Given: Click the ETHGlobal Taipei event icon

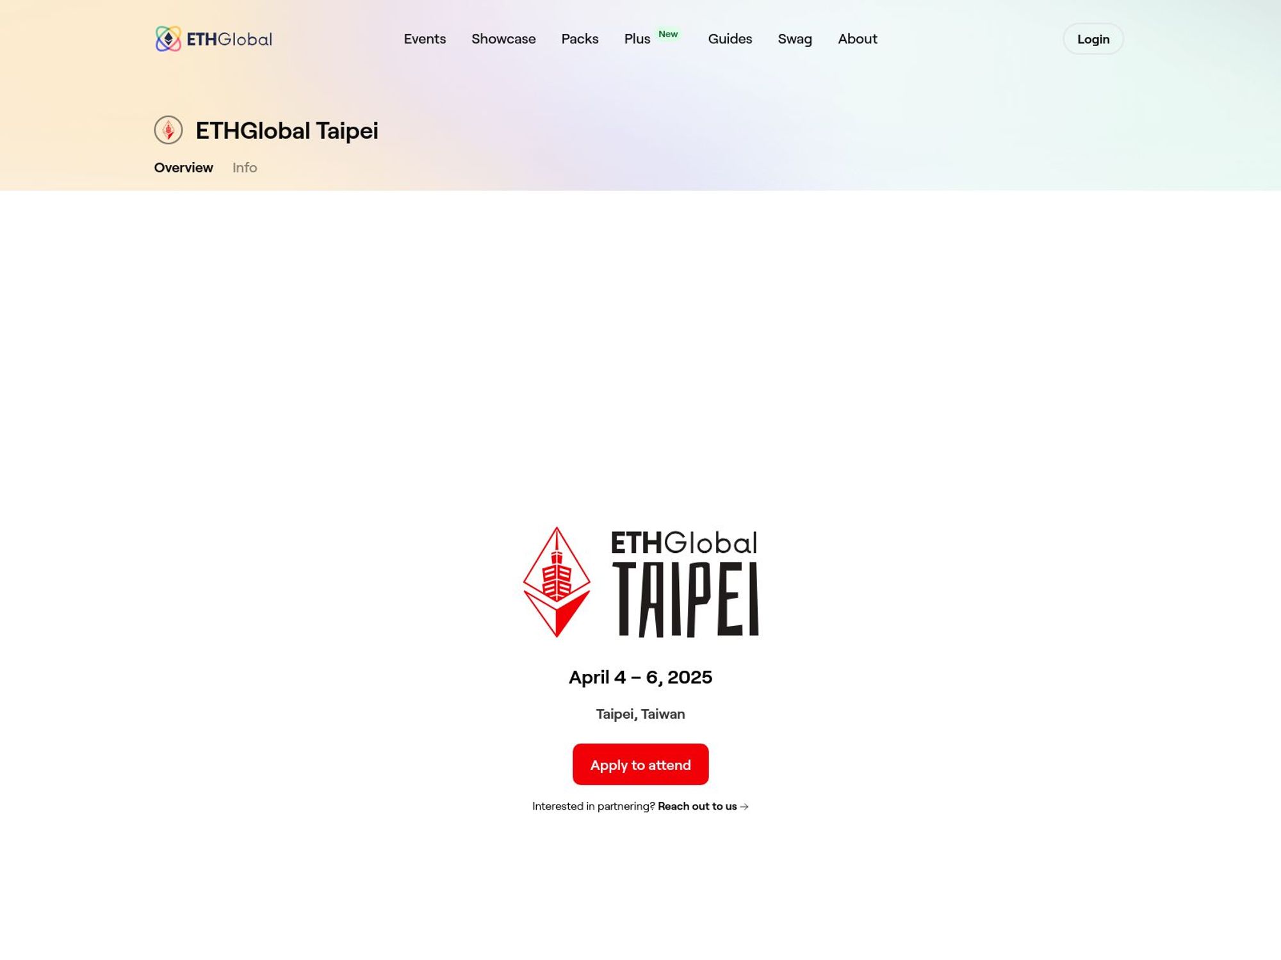Looking at the screenshot, I should tap(167, 129).
